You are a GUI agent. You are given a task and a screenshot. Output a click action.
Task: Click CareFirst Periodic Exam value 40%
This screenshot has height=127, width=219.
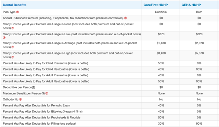point(161,105)
